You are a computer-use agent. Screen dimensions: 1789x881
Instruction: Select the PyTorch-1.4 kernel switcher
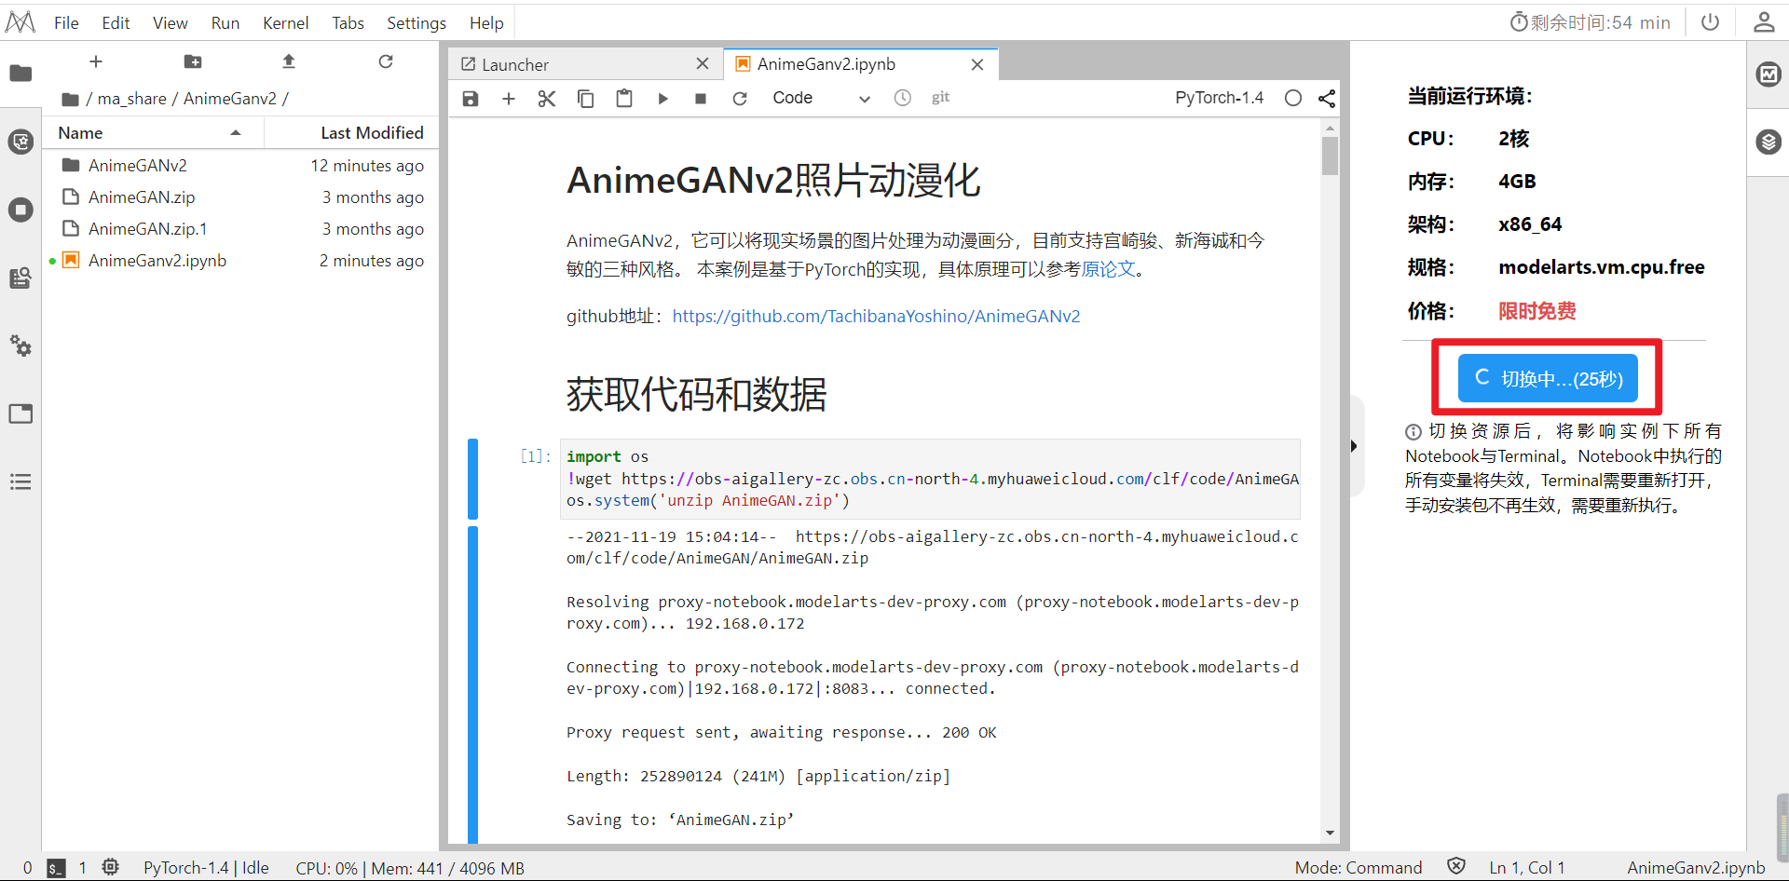1220,98
